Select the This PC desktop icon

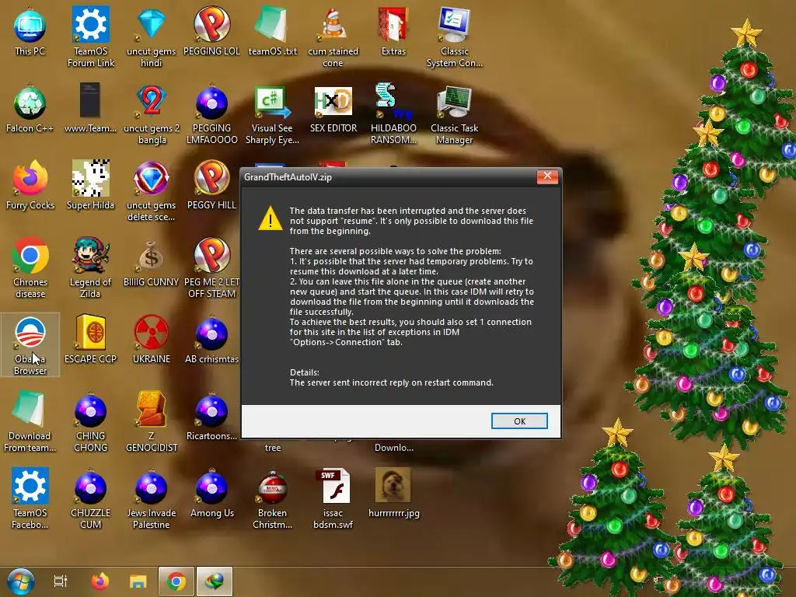click(x=30, y=32)
